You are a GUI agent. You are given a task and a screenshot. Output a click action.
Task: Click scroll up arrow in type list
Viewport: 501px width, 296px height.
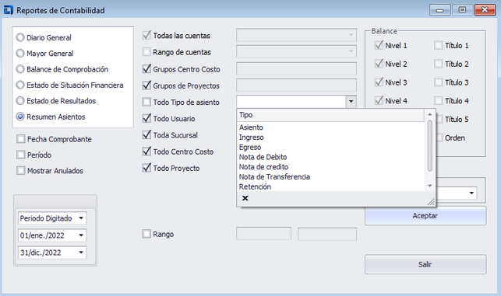click(x=430, y=114)
